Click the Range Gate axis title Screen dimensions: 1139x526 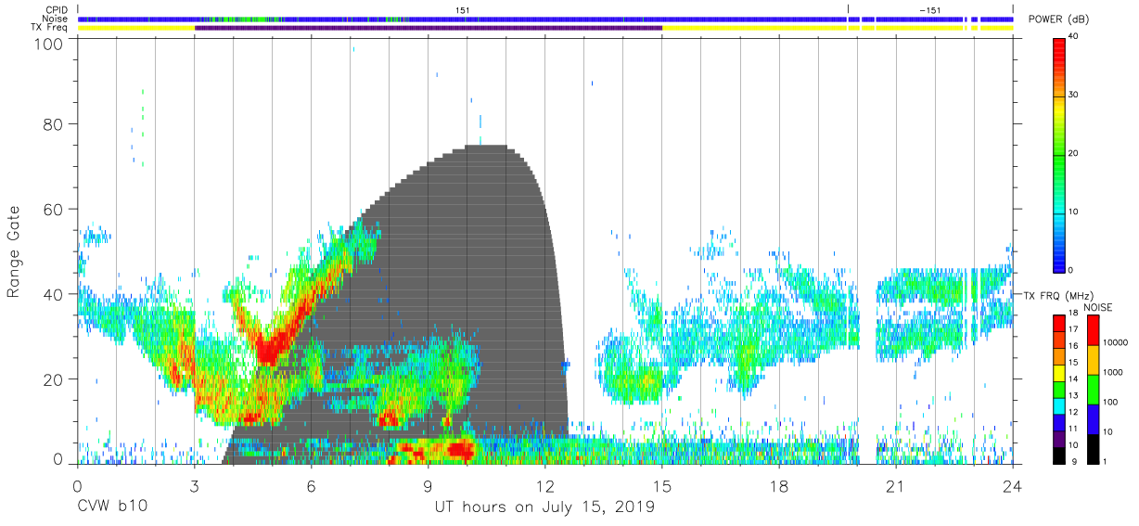(14, 252)
